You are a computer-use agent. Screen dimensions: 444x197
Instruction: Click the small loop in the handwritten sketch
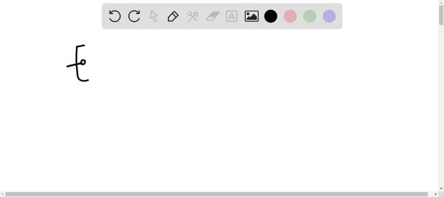(83, 62)
